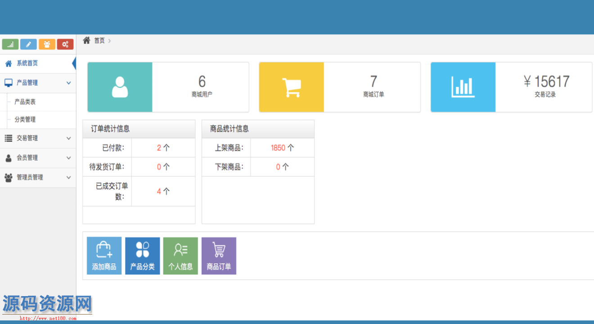Collapse the 产品管理 sidebar menu
The image size is (594, 324).
(x=38, y=83)
